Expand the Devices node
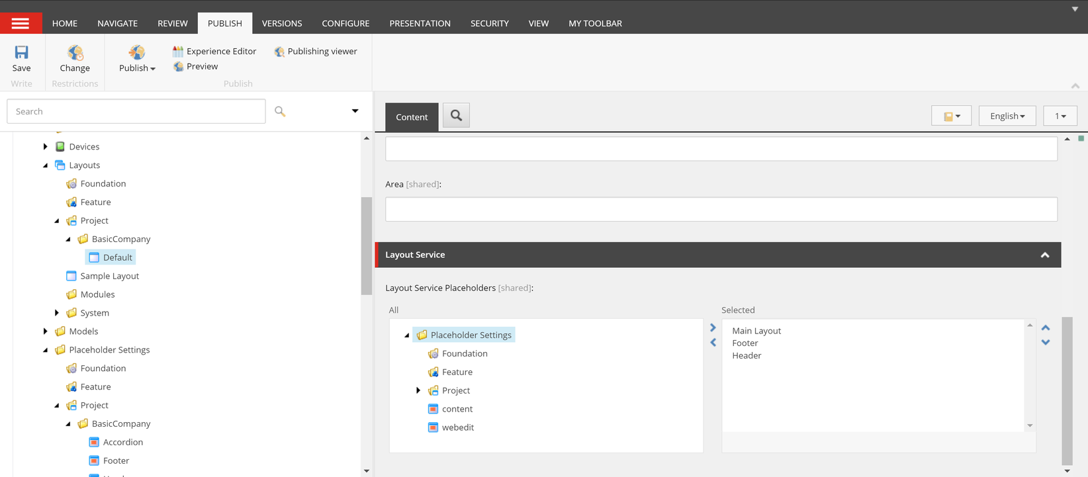 point(45,147)
